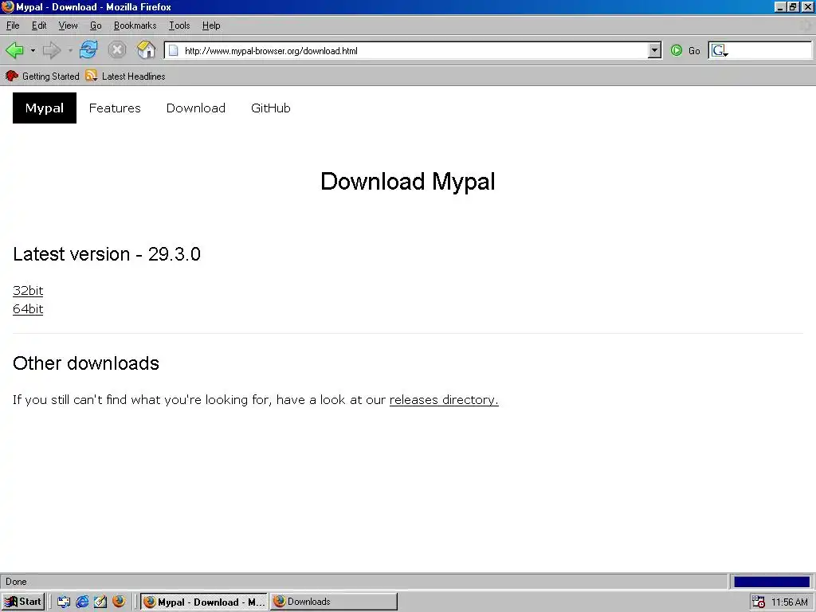Open the File menu
Screen dimensions: 816x612
point(13,25)
